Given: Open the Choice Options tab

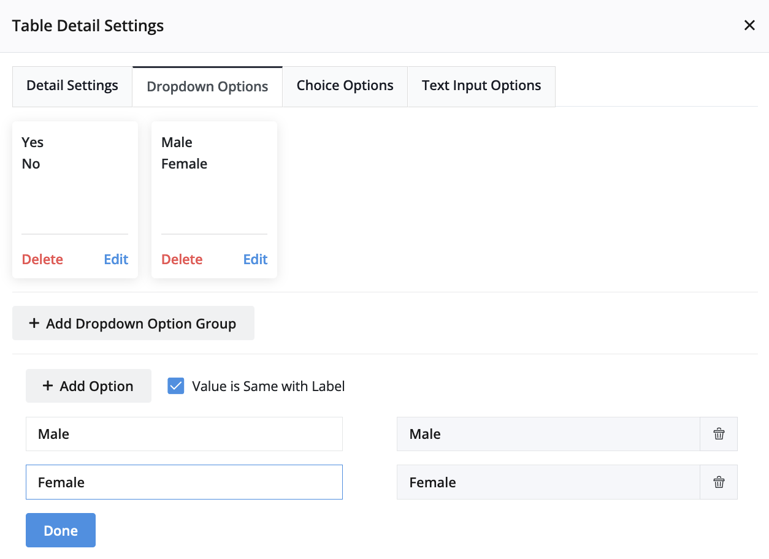Looking at the screenshot, I should [x=345, y=86].
